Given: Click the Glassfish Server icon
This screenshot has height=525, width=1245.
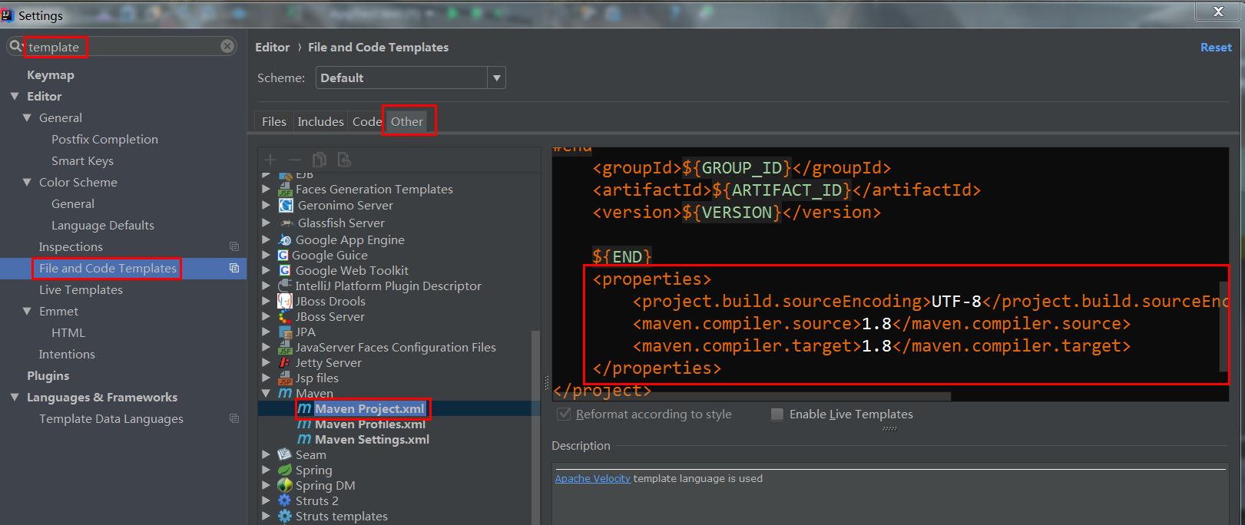Looking at the screenshot, I should tap(286, 223).
